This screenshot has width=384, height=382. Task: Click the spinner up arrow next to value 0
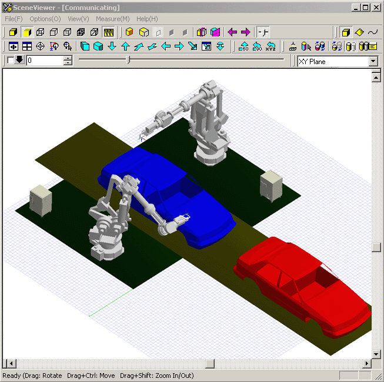point(68,58)
